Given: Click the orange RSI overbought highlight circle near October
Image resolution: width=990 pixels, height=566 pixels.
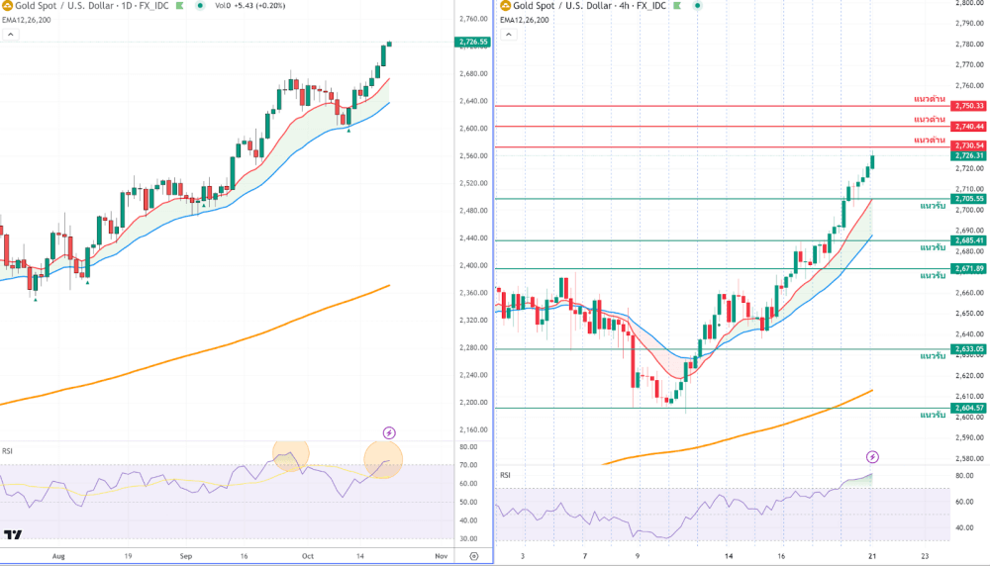Looking at the screenshot, I should click(x=383, y=458).
